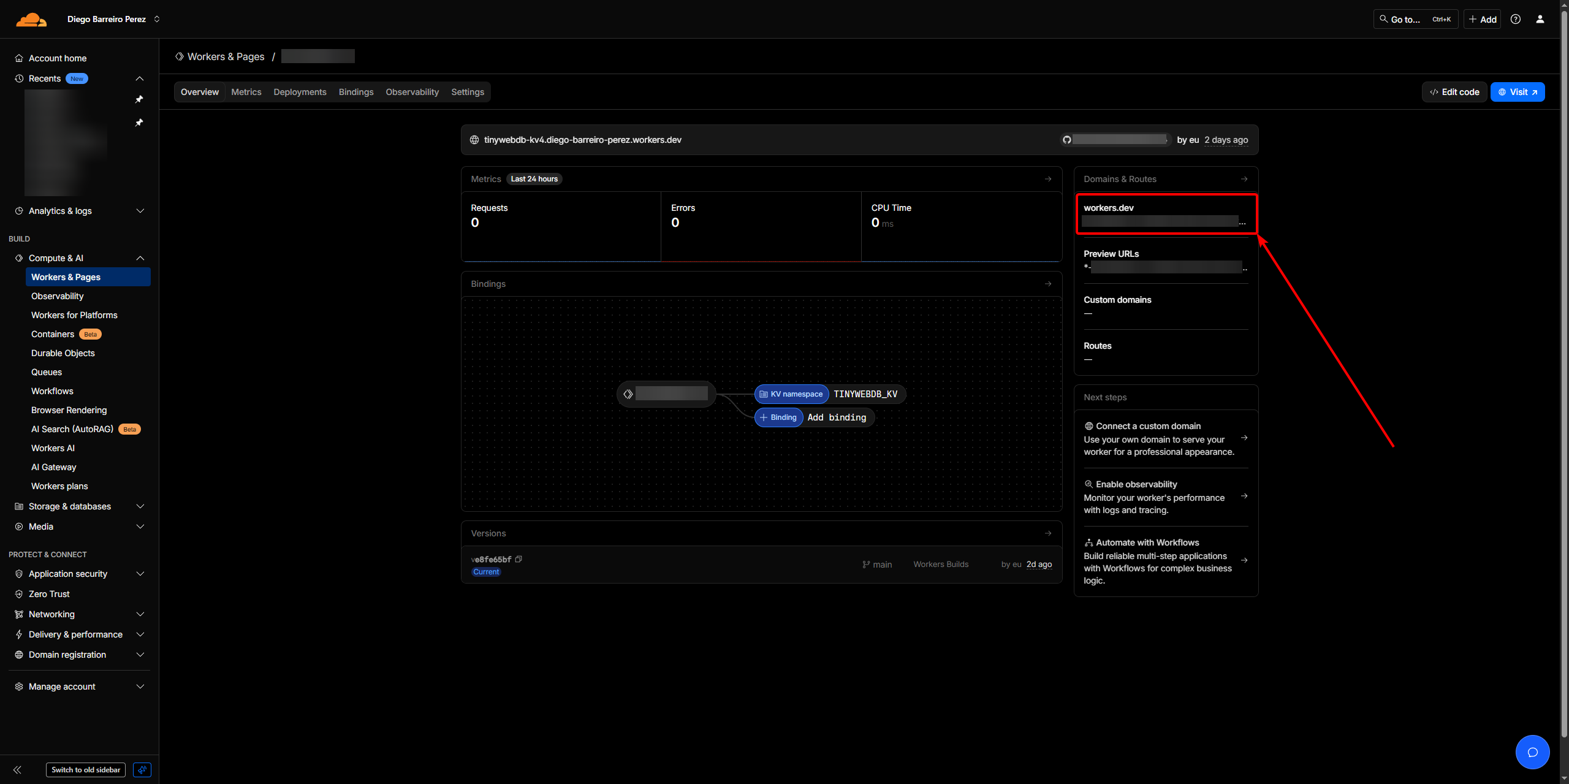Image resolution: width=1569 pixels, height=784 pixels.
Task: Collapse sidebar with double chevron icon
Action: (17, 770)
